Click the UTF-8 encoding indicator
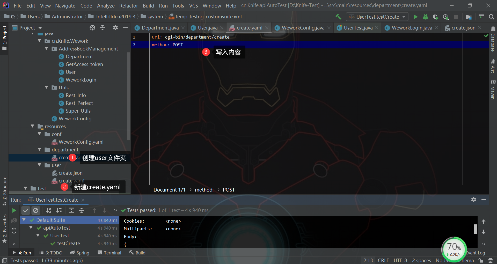The width and height of the screenshot is (497, 264). tap(400, 260)
